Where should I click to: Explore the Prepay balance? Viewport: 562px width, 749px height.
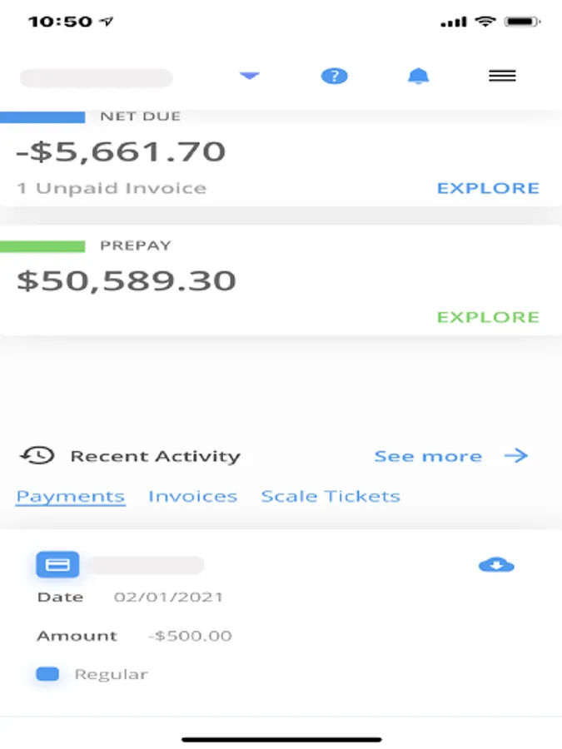point(488,317)
